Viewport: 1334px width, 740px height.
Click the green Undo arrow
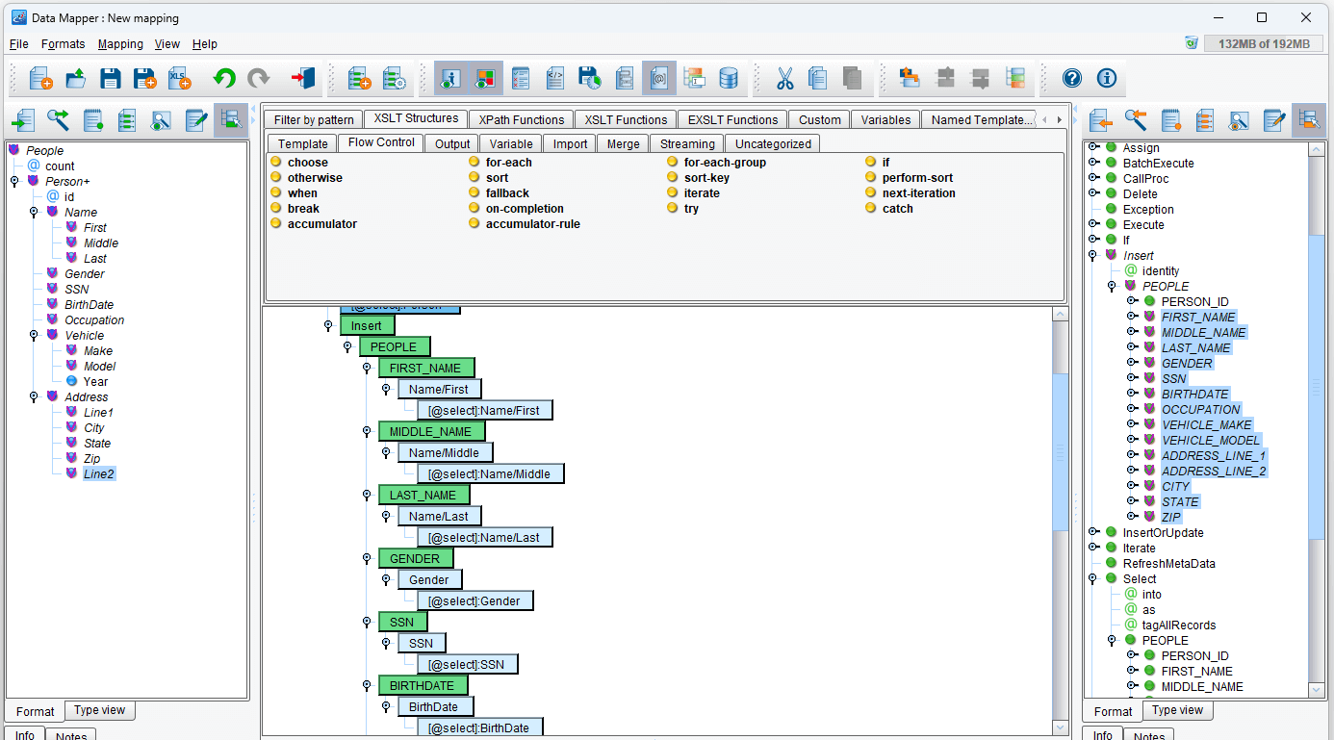pyautogui.click(x=224, y=78)
